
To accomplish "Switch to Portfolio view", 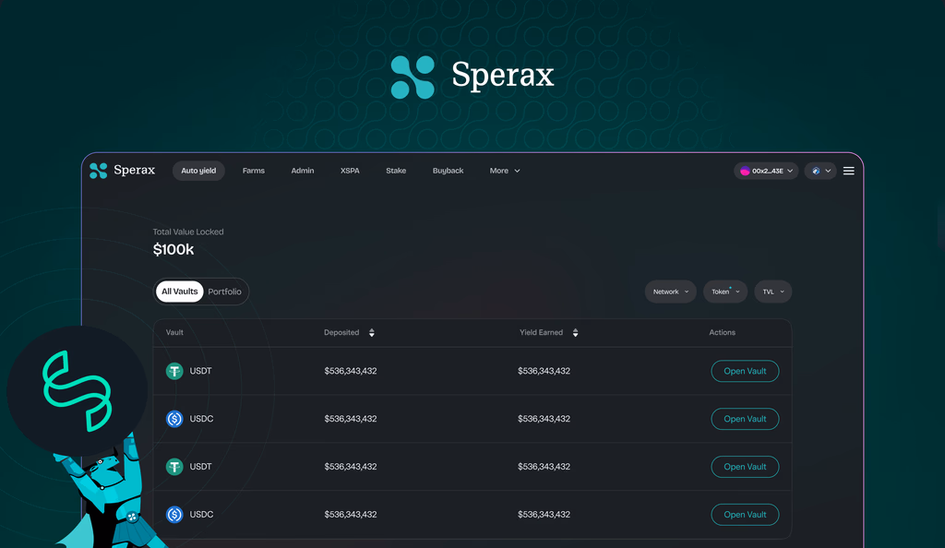I will click(x=224, y=292).
